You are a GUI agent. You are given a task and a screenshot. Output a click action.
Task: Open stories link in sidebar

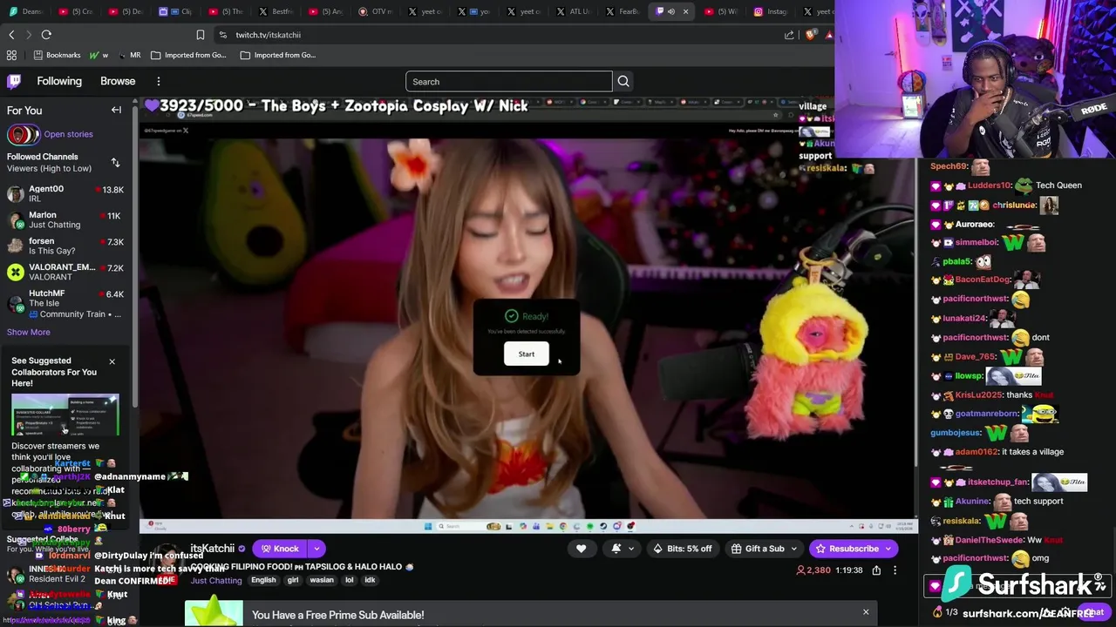click(68, 134)
